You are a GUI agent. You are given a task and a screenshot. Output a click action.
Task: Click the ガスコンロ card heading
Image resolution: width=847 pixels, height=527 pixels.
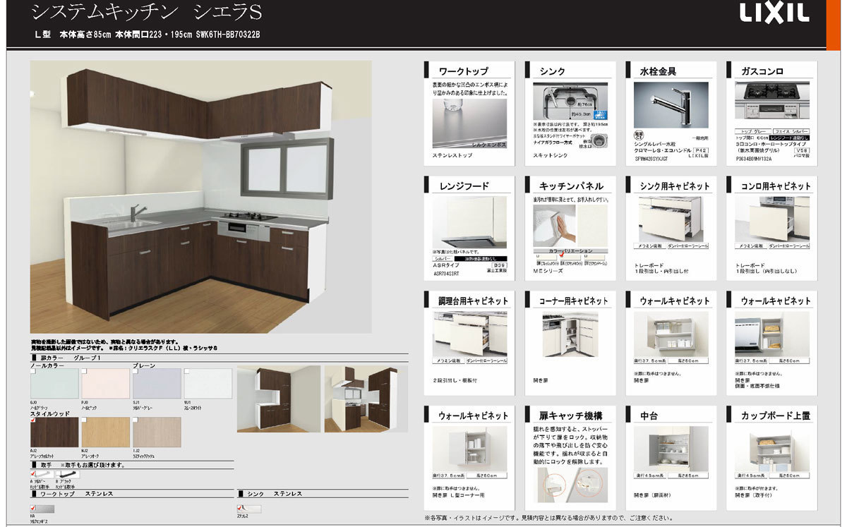click(x=762, y=71)
